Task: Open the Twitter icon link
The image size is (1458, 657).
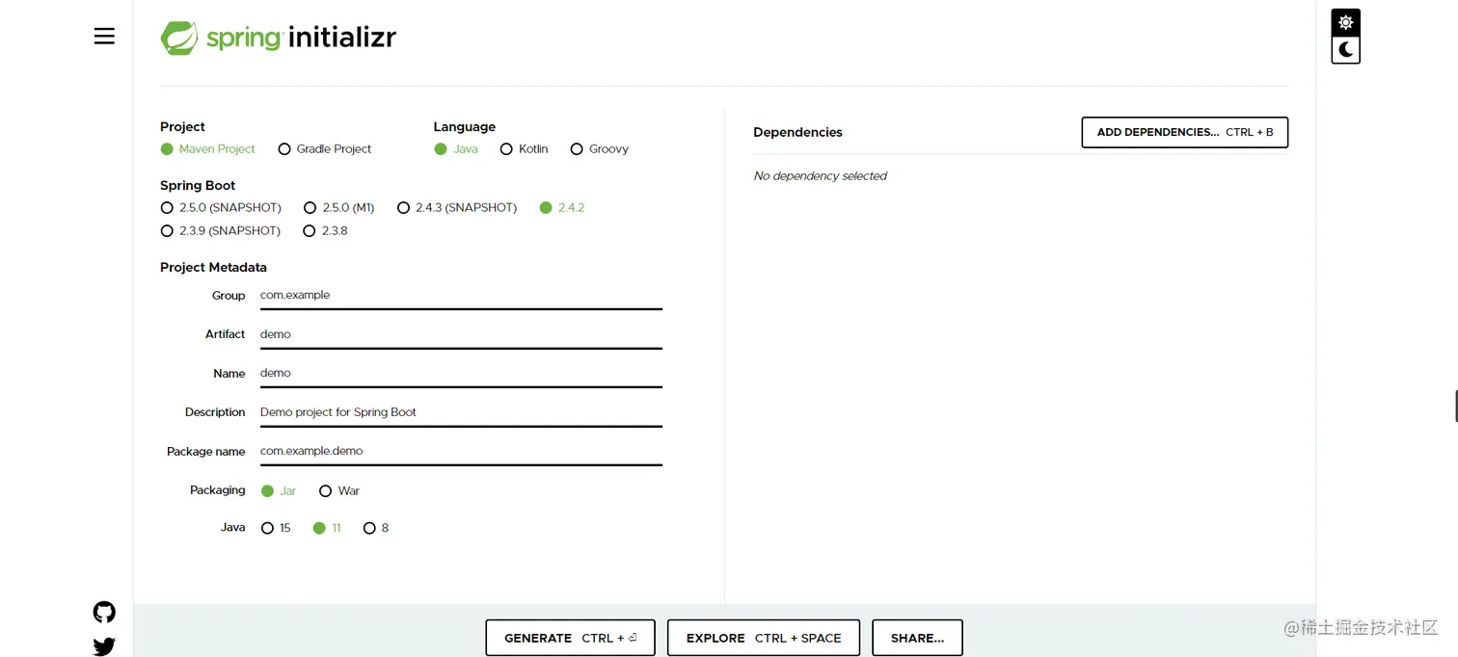Action: tap(104, 646)
